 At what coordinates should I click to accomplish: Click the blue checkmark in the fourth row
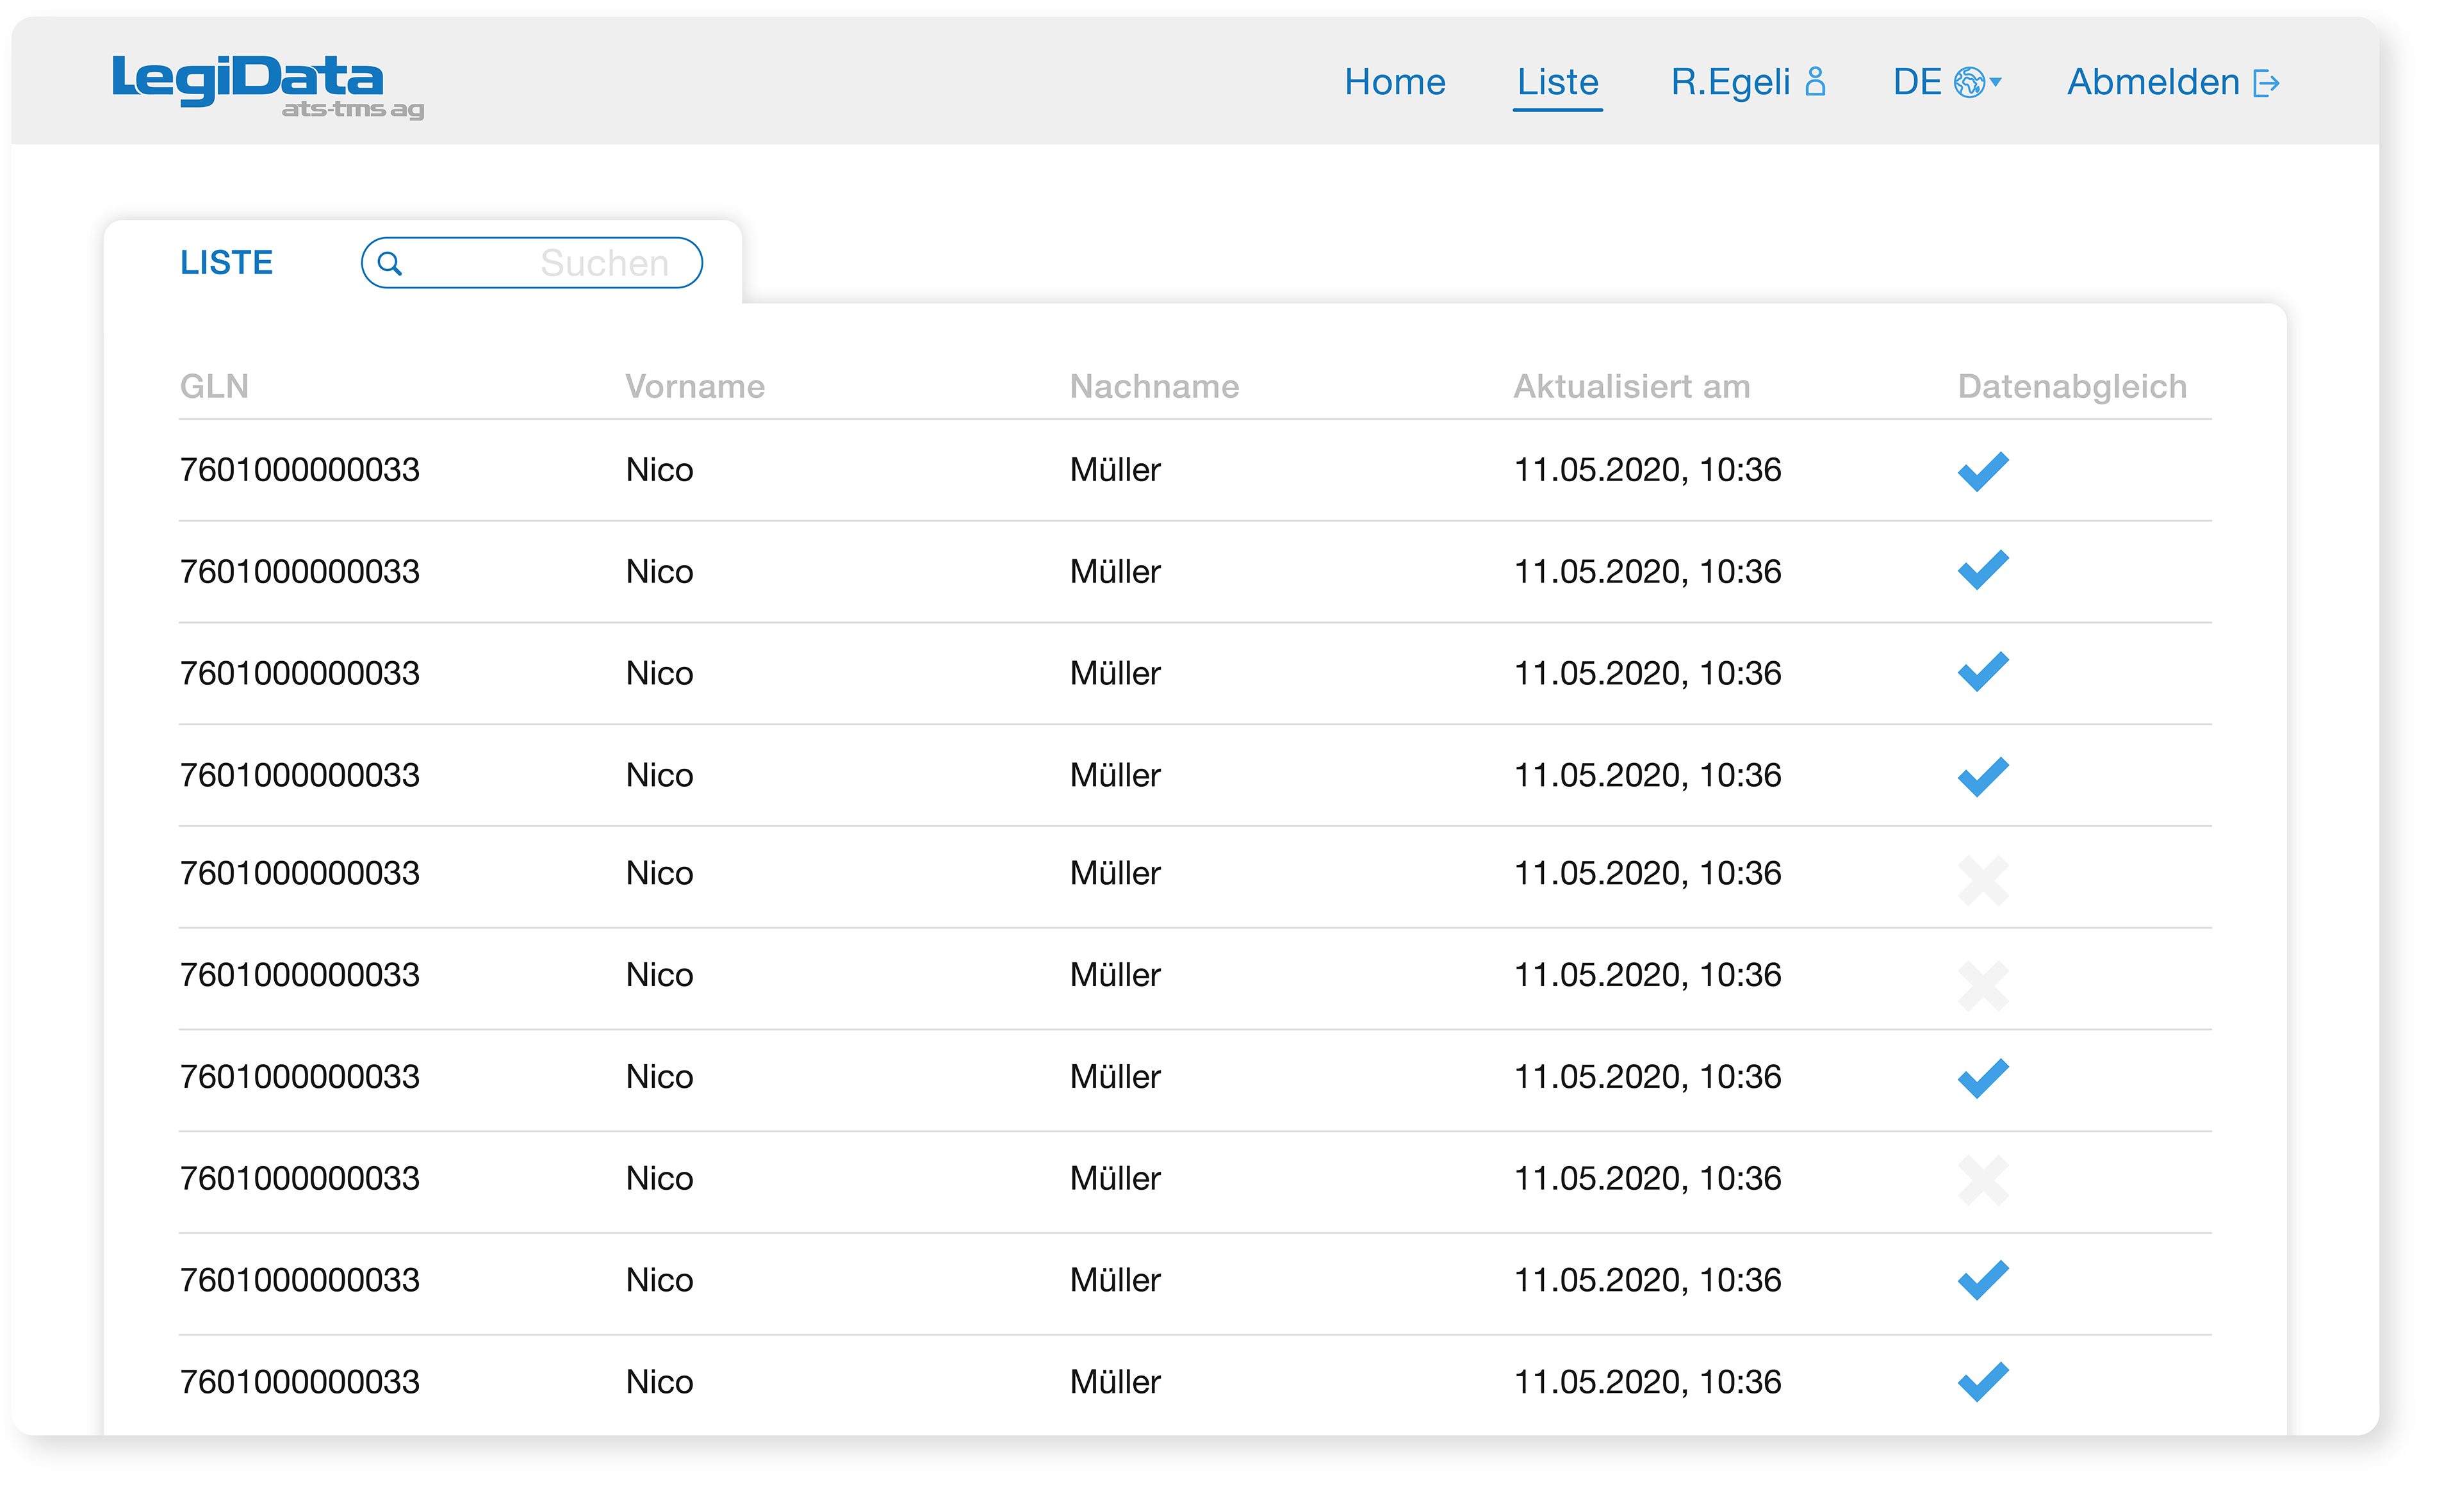1983,776
